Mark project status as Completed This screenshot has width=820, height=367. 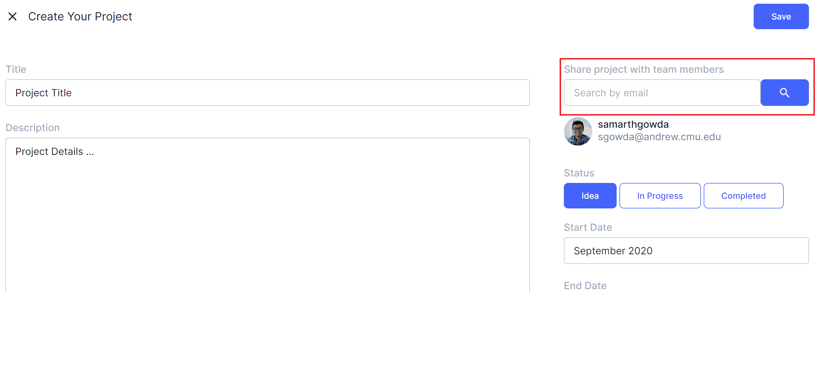pos(743,195)
